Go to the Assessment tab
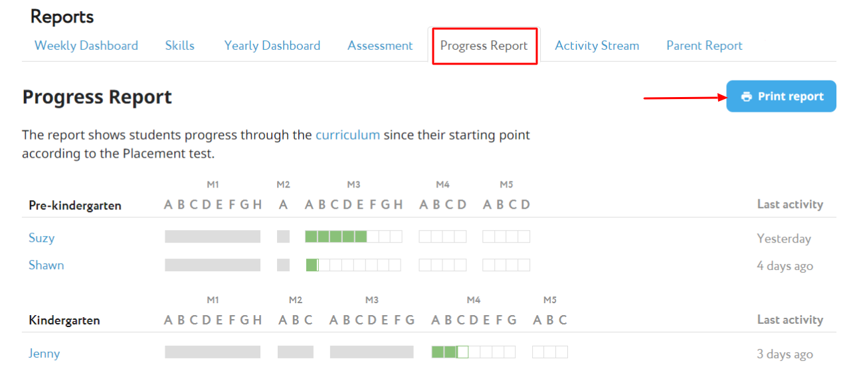The image size is (847, 369). 380,46
